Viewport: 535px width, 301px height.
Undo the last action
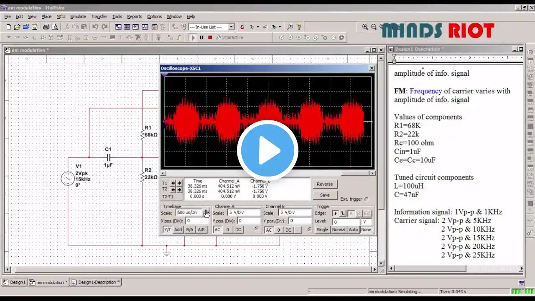tap(95, 27)
